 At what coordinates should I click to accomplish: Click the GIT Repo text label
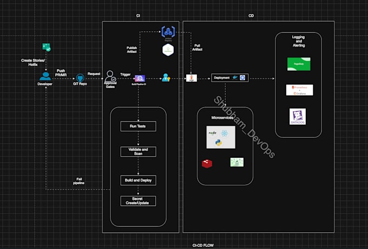pyautogui.click(x=80, y=84)
